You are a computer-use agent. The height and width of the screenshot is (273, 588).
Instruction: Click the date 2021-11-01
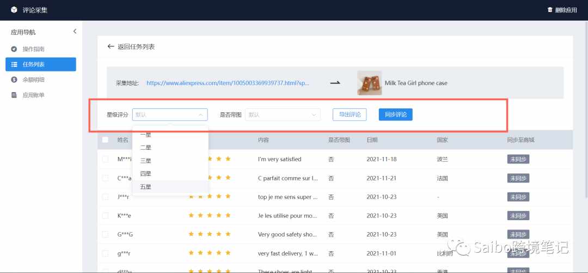pyautogui.click(x=381, y=253)
